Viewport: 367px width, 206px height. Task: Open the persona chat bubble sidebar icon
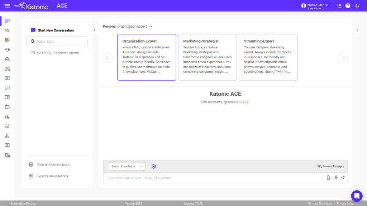coord(7,88)
